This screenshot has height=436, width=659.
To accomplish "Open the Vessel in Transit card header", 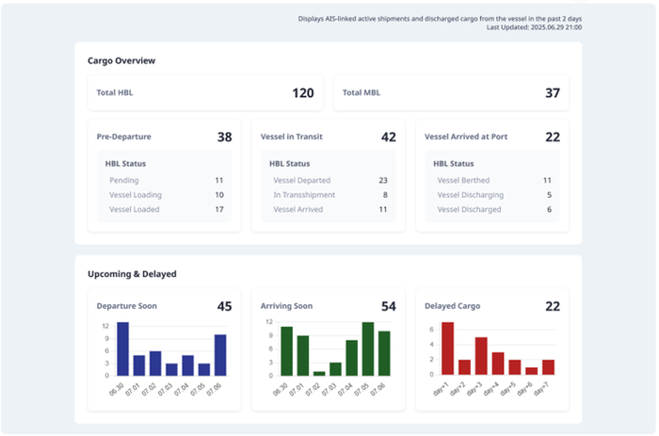I will pyautogui.click(x=328, y=137).
